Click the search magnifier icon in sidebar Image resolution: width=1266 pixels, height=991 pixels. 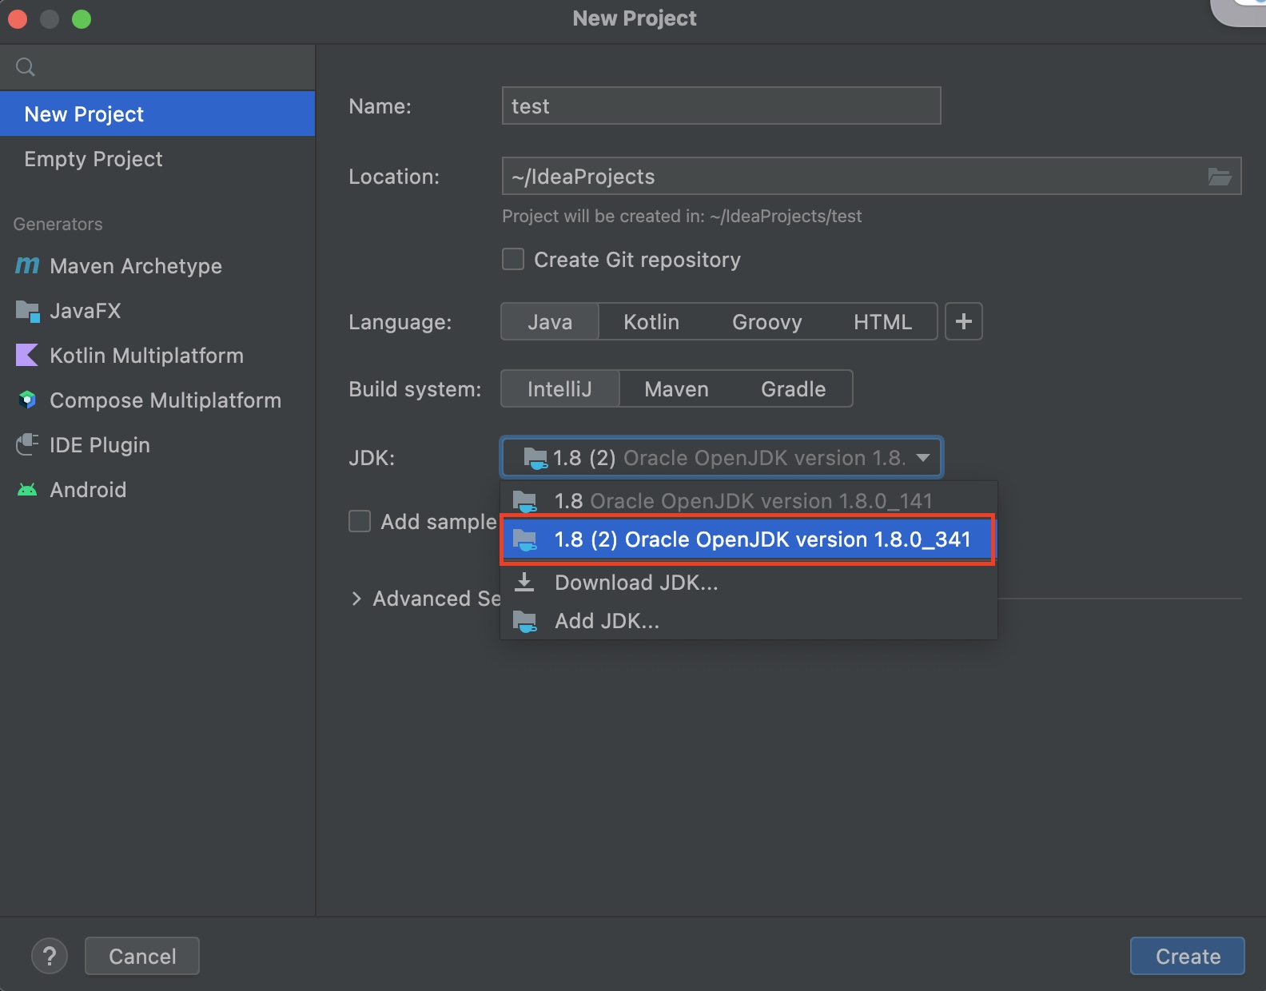26,67
